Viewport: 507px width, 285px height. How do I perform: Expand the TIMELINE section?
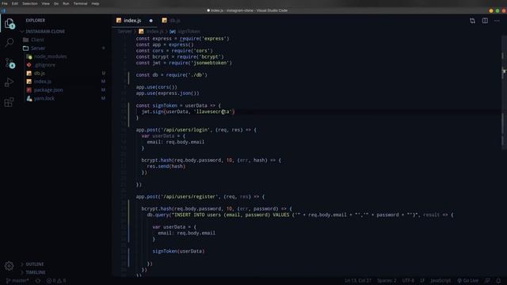[x=35, y=272]
